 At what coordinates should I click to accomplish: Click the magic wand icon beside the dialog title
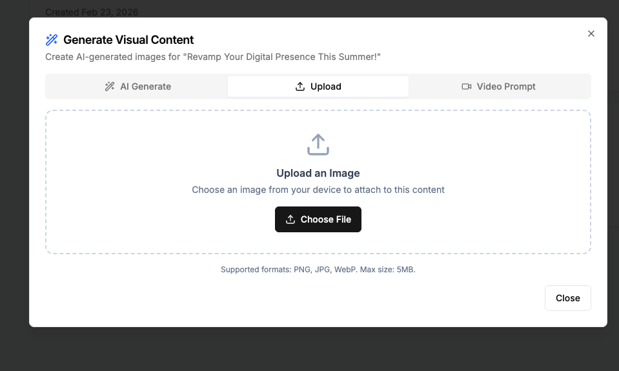(52, 40)
